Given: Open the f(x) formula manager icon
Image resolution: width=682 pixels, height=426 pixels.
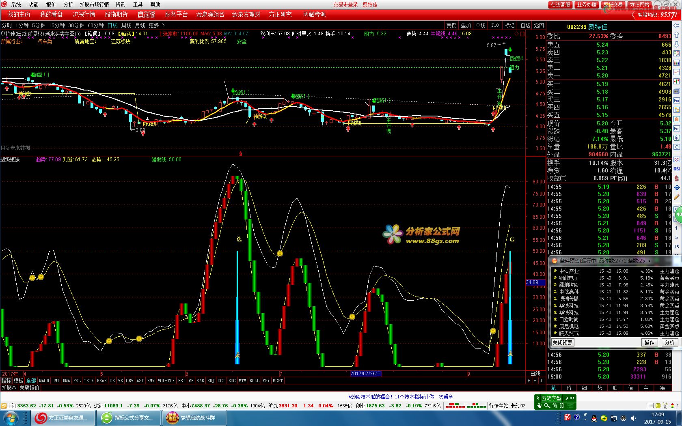Looking at the screenshot, I should point(677,138).
